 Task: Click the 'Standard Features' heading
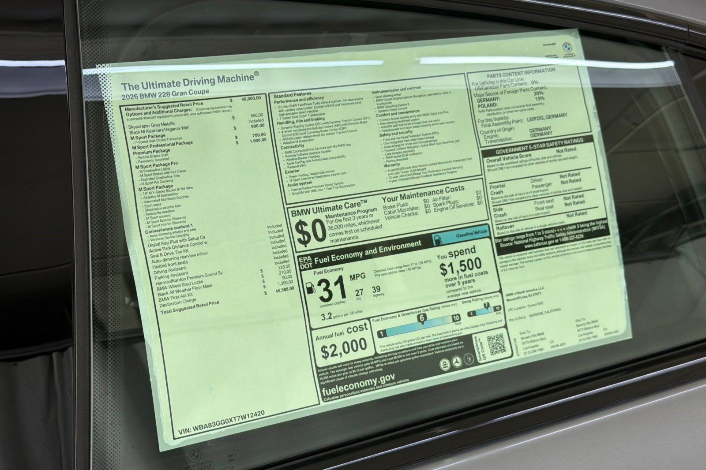pos(293,95)
